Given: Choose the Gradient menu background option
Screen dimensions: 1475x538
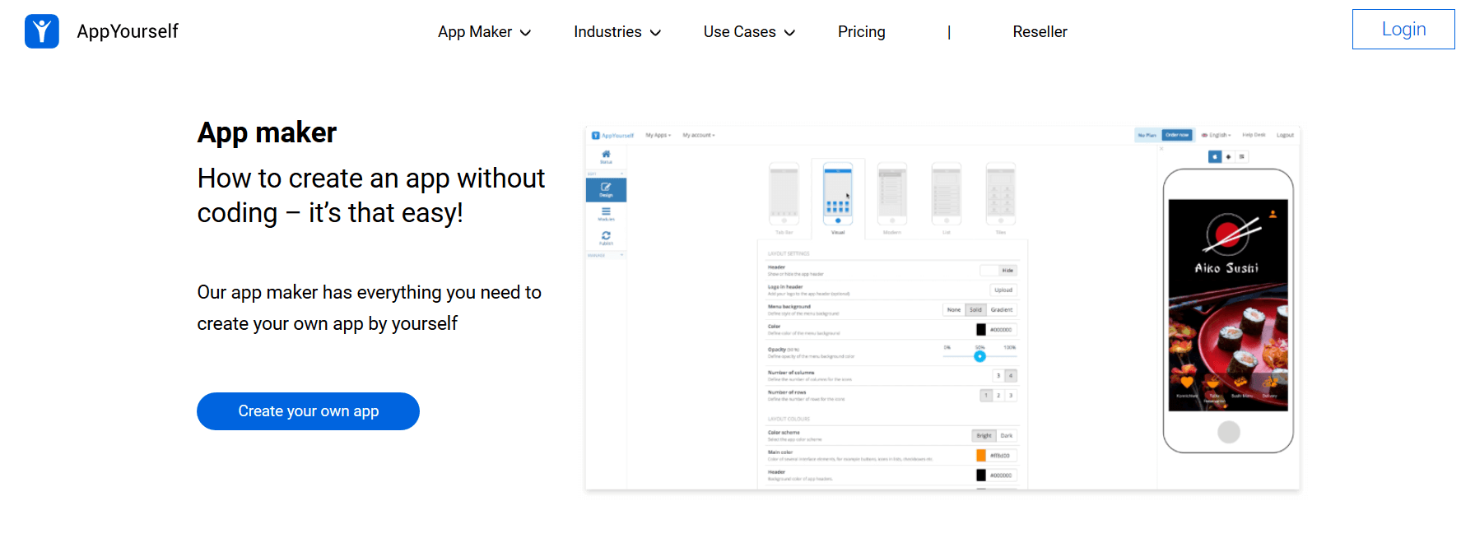Looking at the screenshot, I should coord(1002,310).
